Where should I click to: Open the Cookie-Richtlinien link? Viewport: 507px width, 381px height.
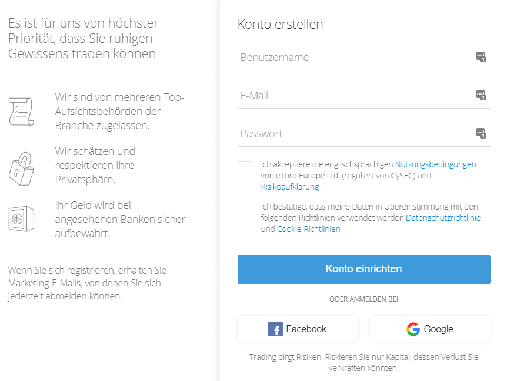tap(308, 229)
